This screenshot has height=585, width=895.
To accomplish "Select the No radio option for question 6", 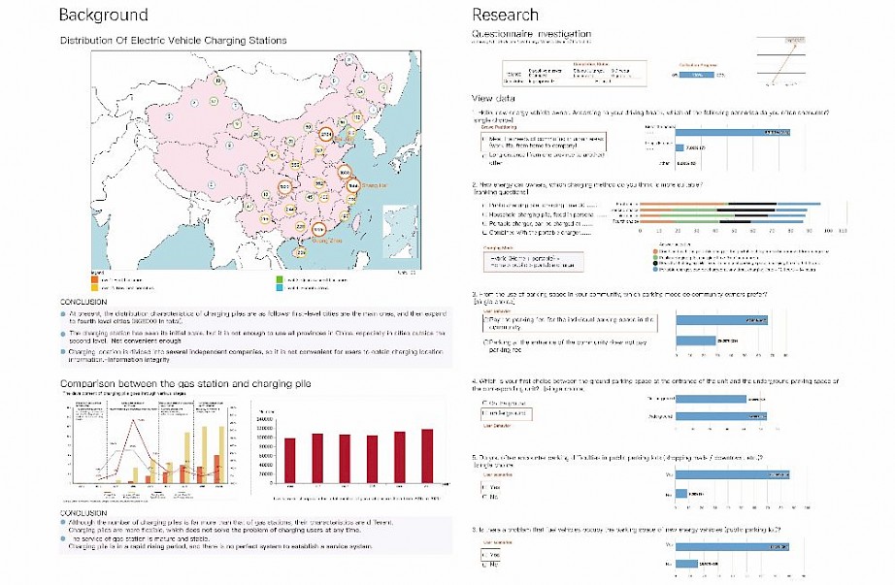I will pyautogui.click(x=485, y=564).
